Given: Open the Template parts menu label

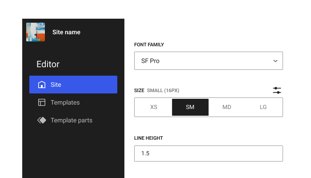Looking at the screenshot, I should click(x=72, y=120).
